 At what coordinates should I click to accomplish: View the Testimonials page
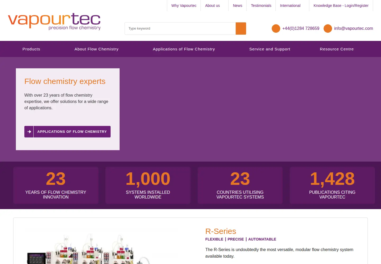tap(261, 6)
